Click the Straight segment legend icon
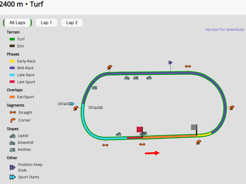Viewport: 246px width, 184px height. tap(13, 112)
